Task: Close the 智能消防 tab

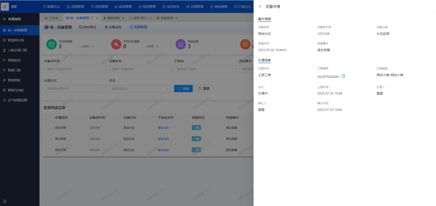Action: point(123,18)
